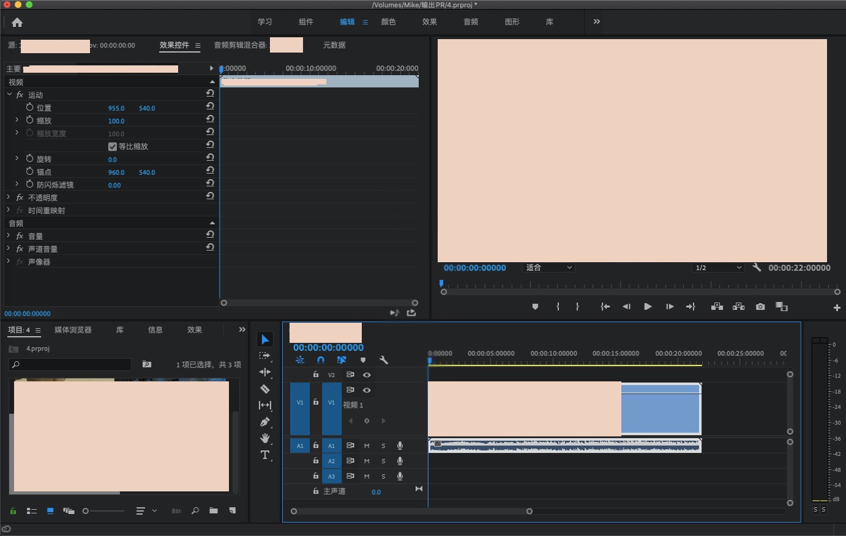
Task: Expand the 不透明度 opacity effect
Action: tap(9, 197)
